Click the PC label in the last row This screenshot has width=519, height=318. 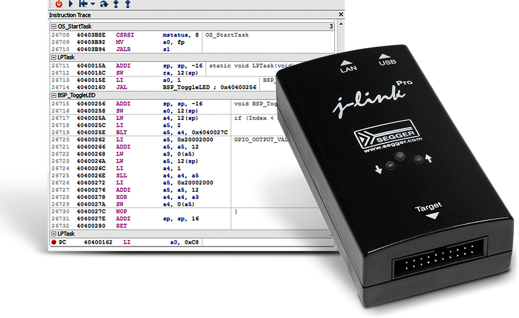(62, 242)
